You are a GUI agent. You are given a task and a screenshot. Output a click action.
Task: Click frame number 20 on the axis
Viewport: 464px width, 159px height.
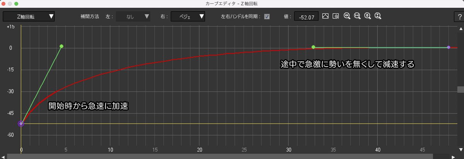pos(200,150)
